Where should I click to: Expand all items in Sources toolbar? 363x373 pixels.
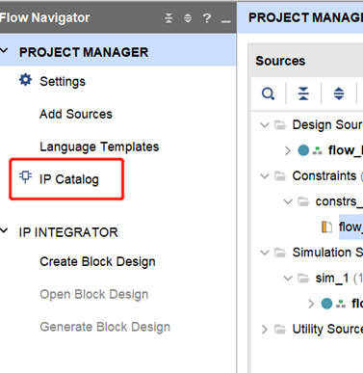click(339, 93)
